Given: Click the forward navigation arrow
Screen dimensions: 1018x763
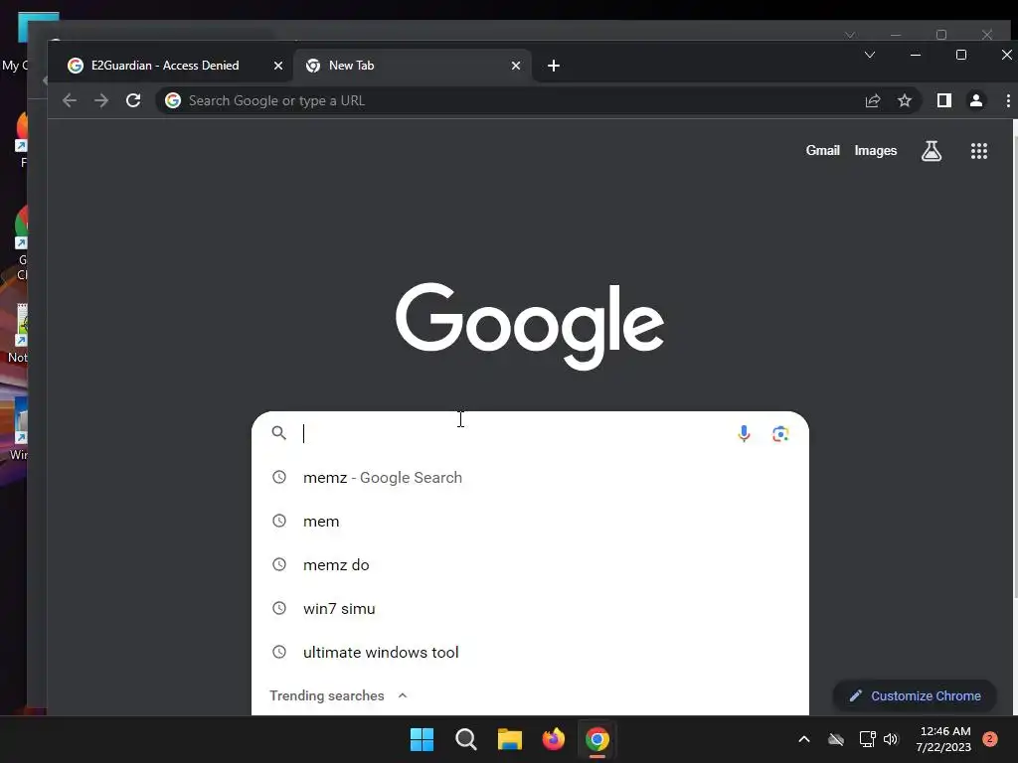Looking at the screenshot, I should pyautogui.click(x=101, y=100).
